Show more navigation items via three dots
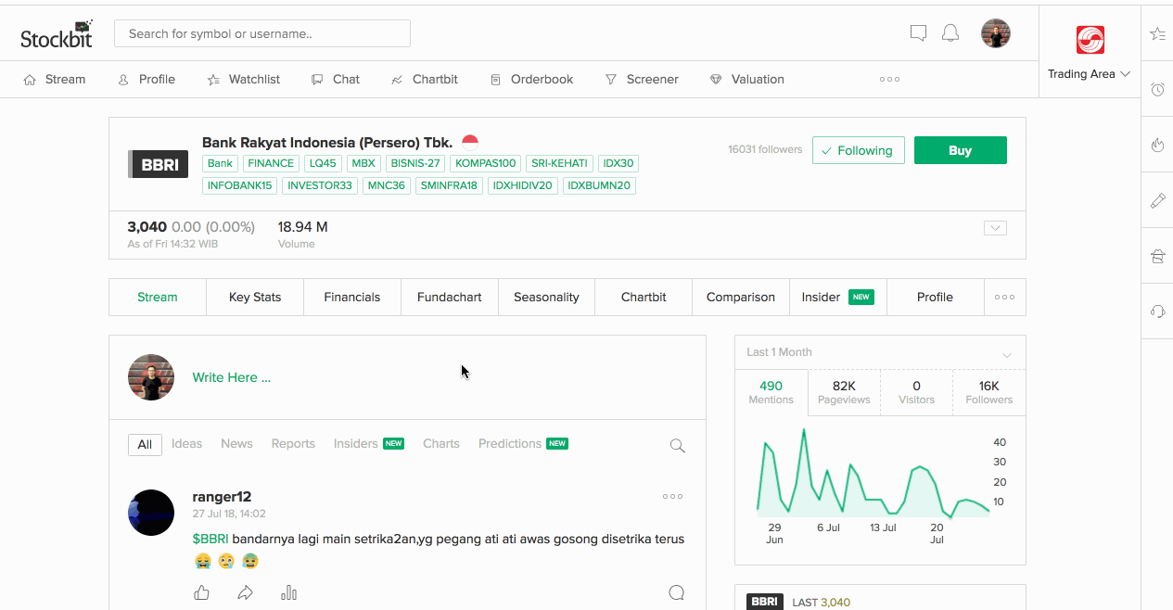 (x=889, y=80)
